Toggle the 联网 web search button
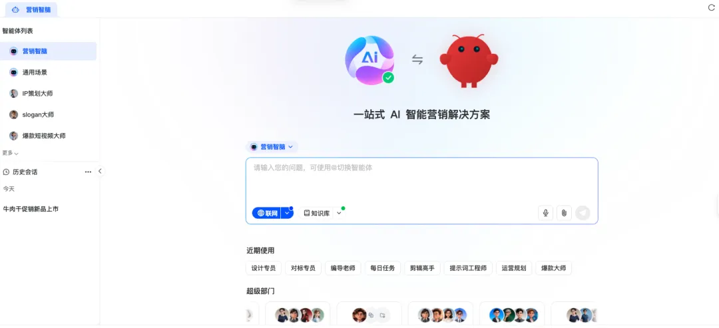The height and width of the screenshot is (328, 719). coord(267,213)
